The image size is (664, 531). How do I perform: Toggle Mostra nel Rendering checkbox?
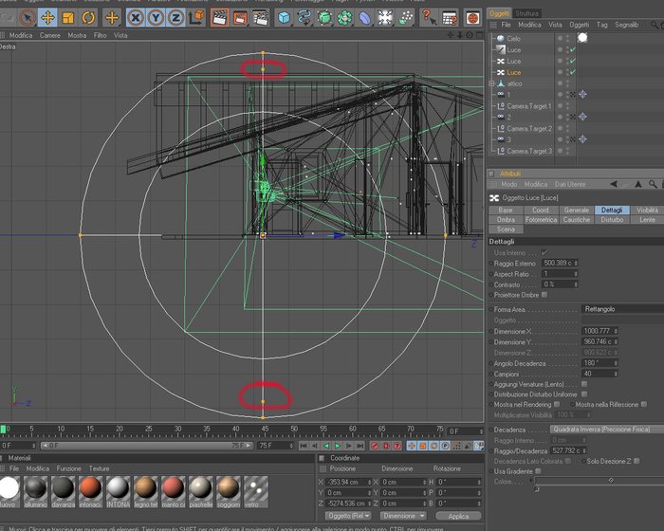[557, 404]
